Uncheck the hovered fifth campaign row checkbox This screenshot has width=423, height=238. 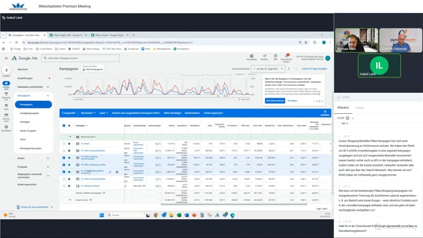(64, 172)
